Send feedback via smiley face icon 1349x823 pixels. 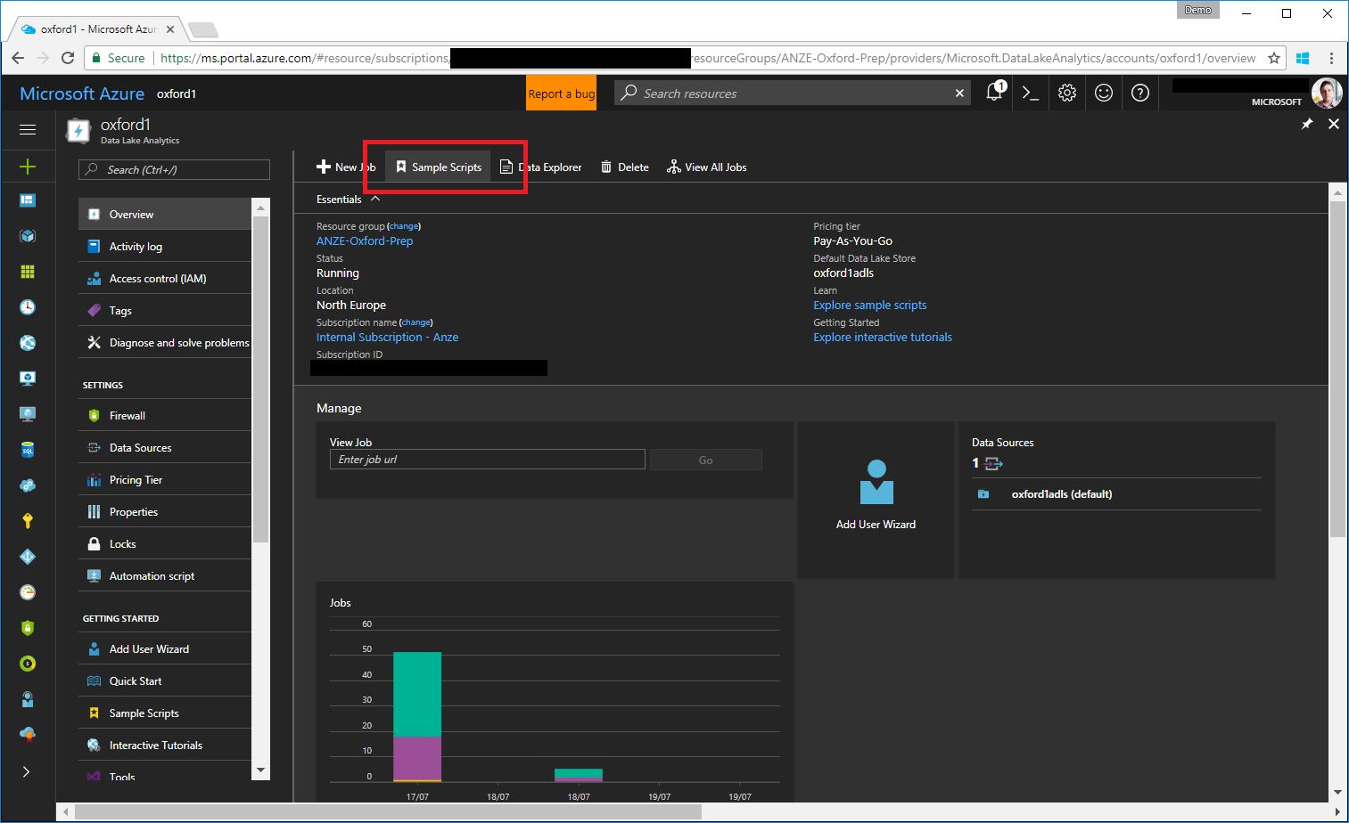click(1104, 93)
